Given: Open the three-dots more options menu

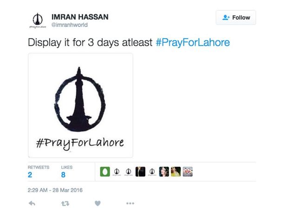Looking at the screenshot, I should point(130,203).
